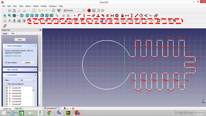Apply Point on Object constraint
Image resolution: width=206 pixels, height=116 pixels.
[x=79, y=16]
